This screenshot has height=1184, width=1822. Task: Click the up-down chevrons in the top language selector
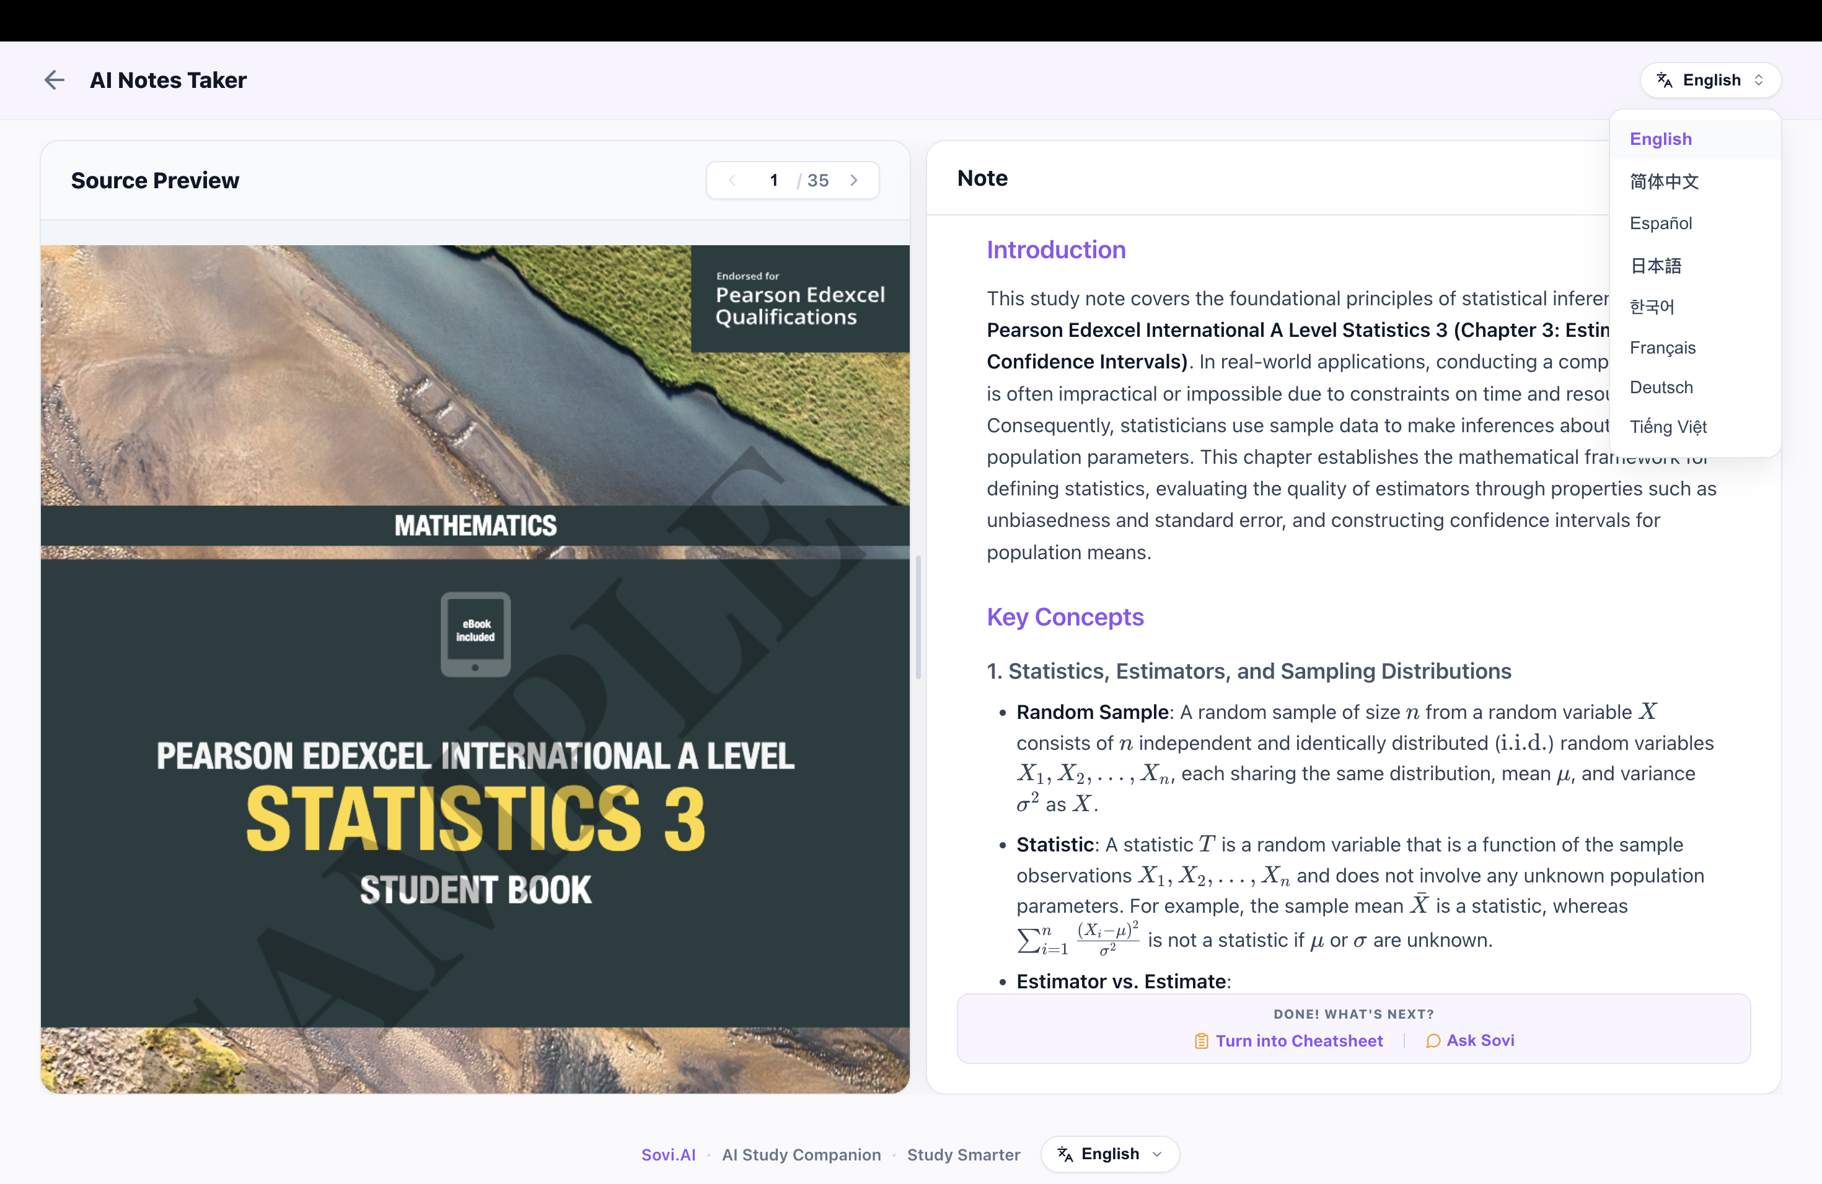tap(1758, 79)
